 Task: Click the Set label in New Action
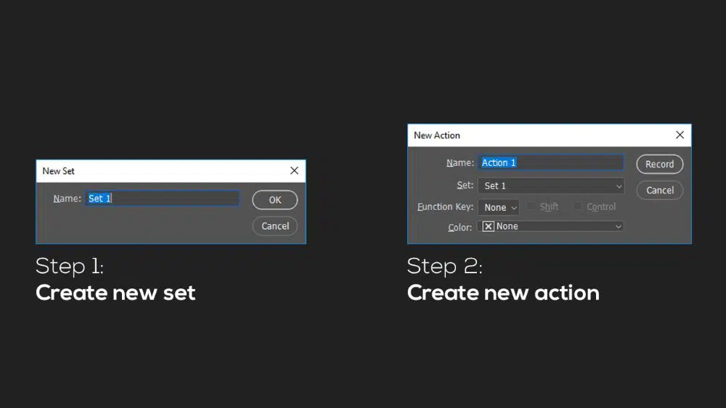465,186
